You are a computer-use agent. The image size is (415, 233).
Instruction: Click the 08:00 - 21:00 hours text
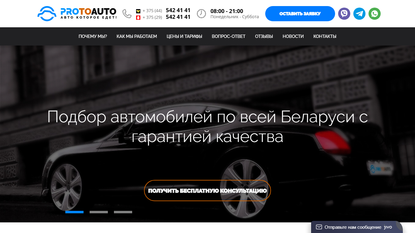pyautogui.click(x=227, y=11)
